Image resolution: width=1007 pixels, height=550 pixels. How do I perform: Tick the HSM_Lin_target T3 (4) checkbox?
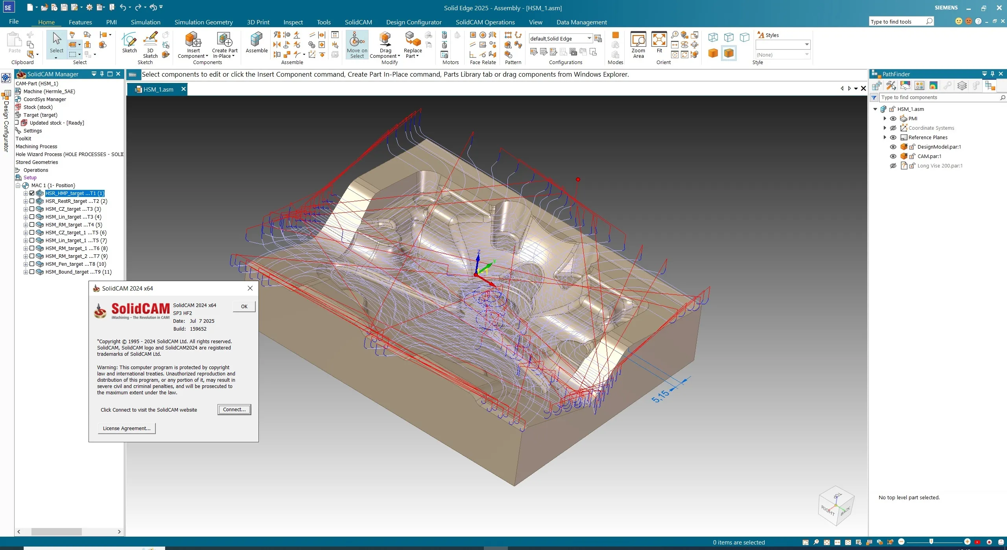coord(32,217)
